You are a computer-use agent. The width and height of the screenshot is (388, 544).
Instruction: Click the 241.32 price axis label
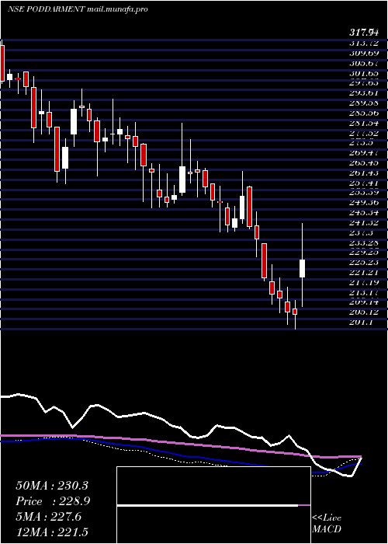tap(364, 222)
